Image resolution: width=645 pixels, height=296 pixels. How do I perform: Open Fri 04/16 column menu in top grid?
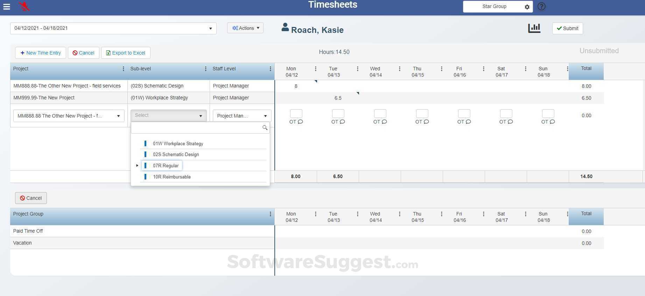click(x=483, y=69)
